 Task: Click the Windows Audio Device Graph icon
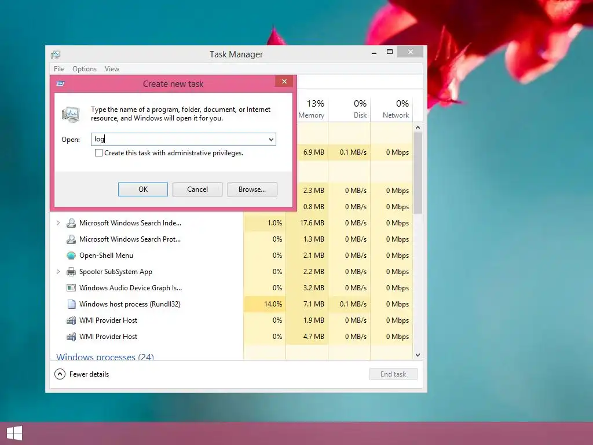71,288
